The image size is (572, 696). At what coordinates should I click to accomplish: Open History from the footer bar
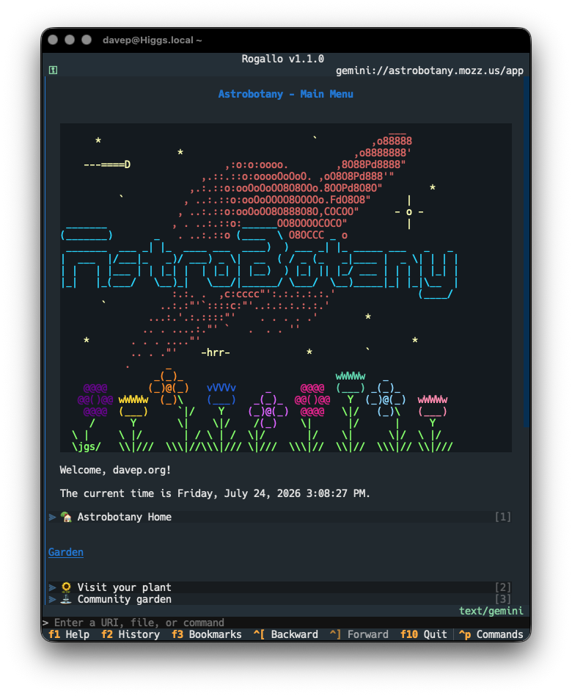(x=131, y=634)
